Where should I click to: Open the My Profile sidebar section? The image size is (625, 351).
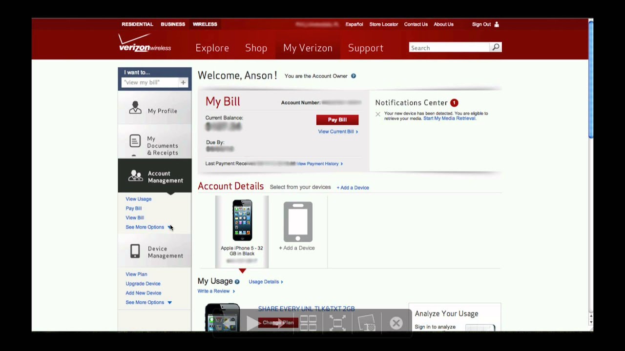[155, 109]
